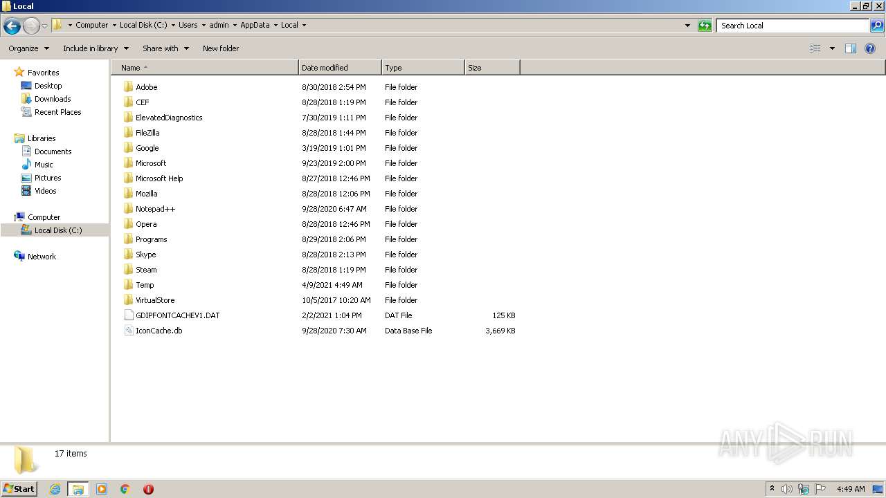886x498 pixels.
Task: Open the Organize menu
Action: click(x=29, y=48)
